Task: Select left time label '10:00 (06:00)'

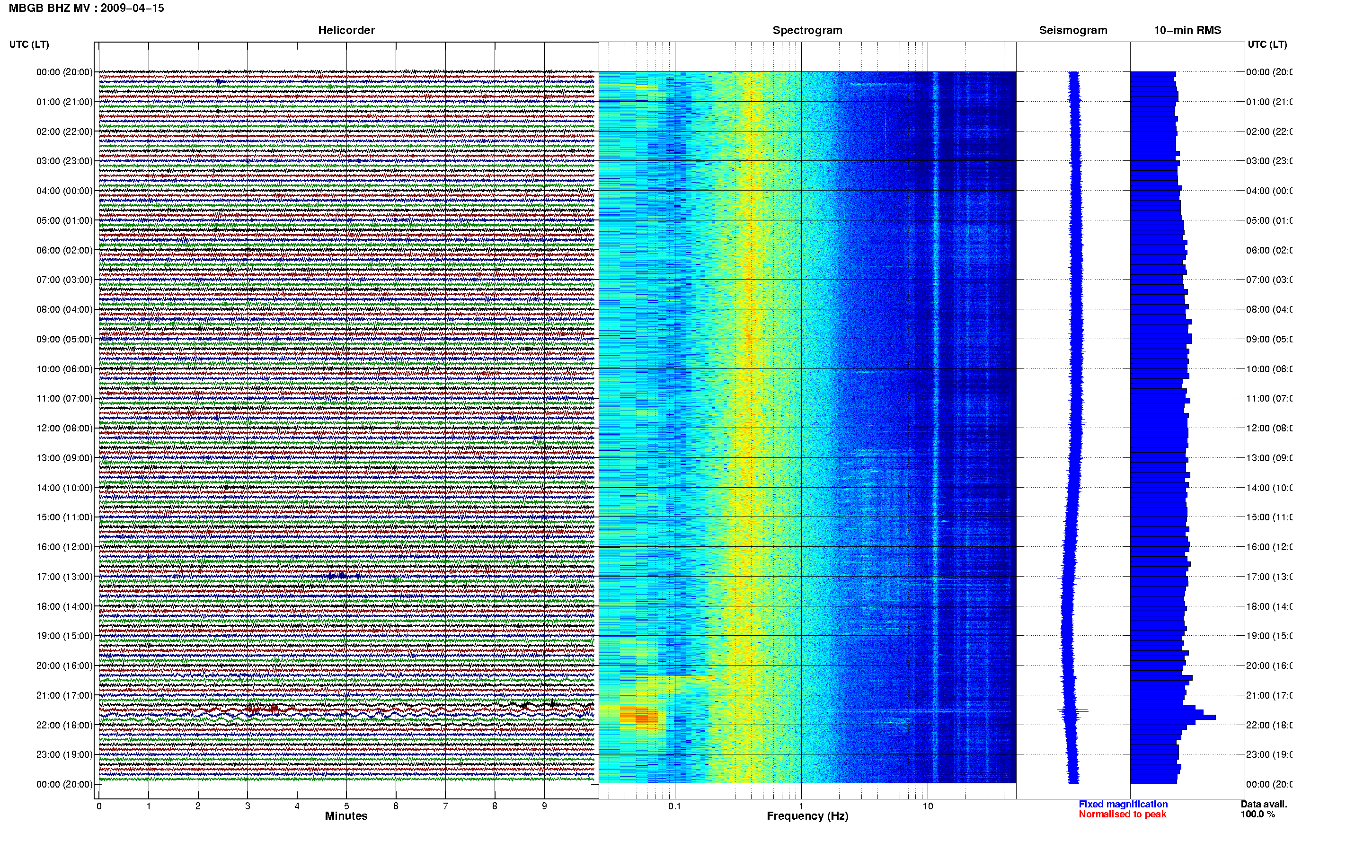Action: (x=64, y=369)
